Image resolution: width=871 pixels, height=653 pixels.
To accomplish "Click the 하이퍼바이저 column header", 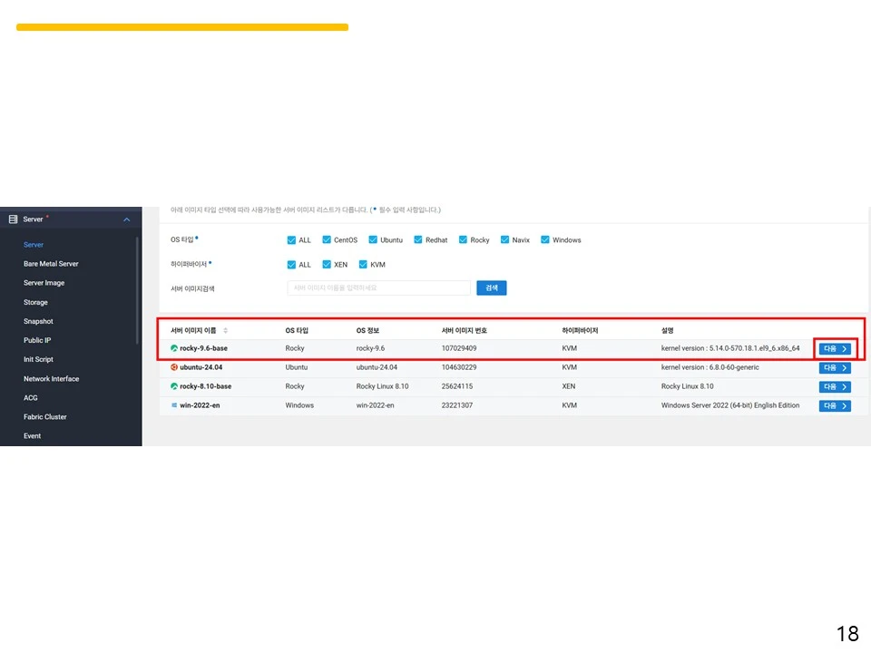I will [580, 330].
